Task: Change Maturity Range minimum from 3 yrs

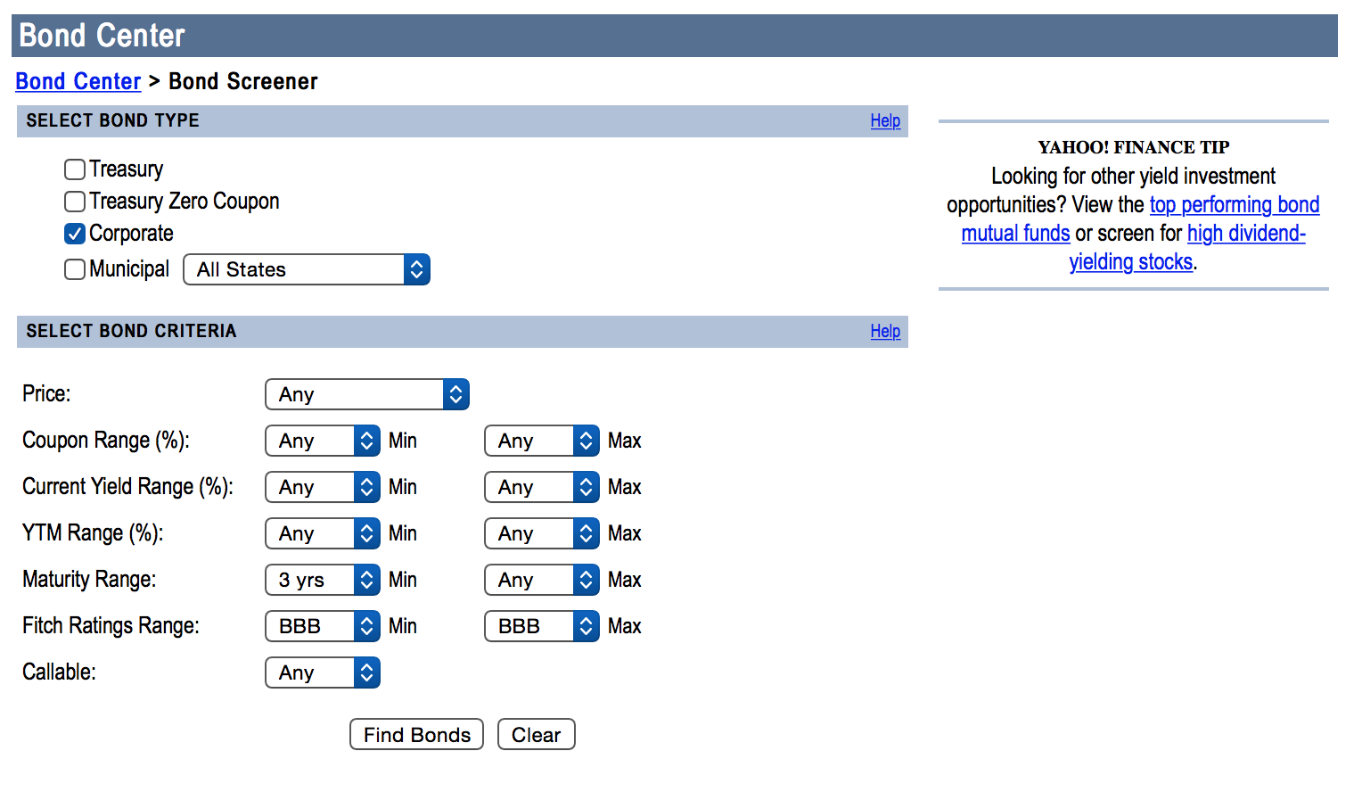Action: (323, 580)
